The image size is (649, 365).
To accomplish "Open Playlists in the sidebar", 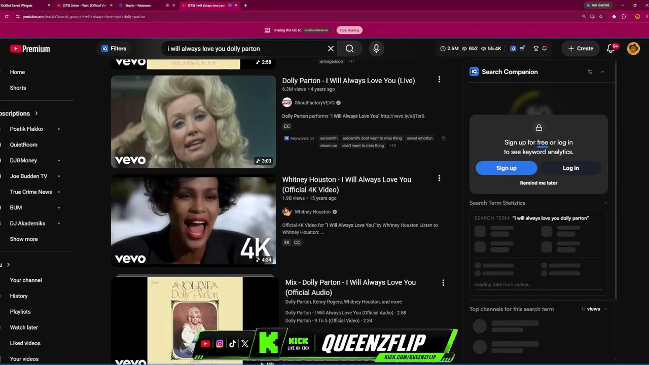I will click(x=20, y=312).
